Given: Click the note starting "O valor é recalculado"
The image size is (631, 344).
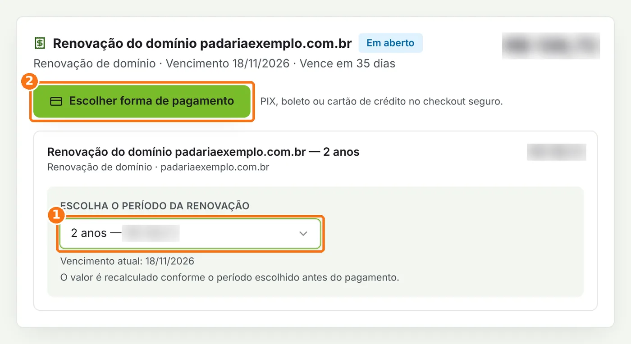Looking at the screenshot, I should (230, 277).
